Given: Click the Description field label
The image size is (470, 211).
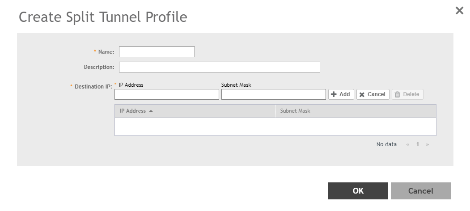Looking at the screenshot, I should [99, 67].
